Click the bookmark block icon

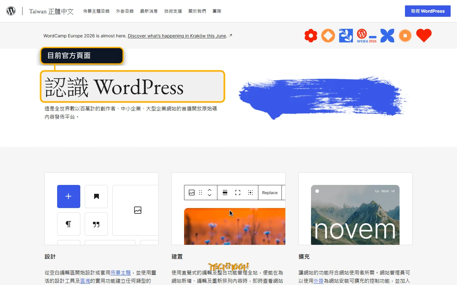96,196
